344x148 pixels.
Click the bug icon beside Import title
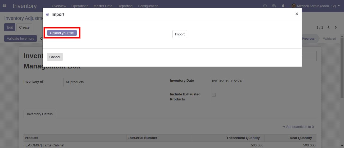coord(47,14)
